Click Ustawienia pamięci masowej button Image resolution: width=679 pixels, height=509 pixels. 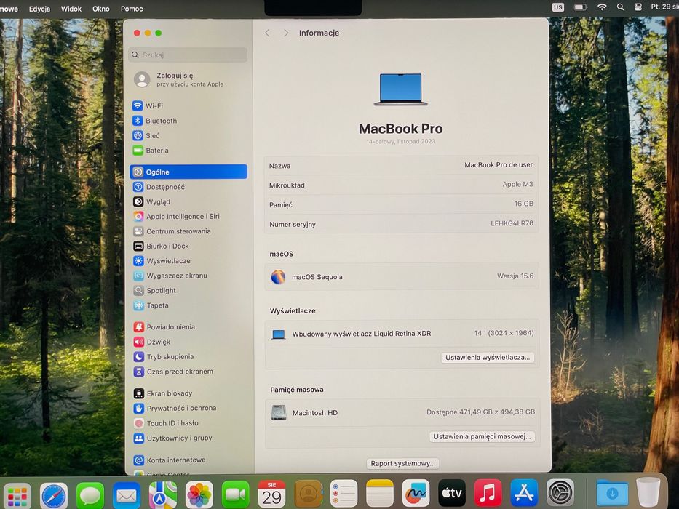(x=482, y=437)
